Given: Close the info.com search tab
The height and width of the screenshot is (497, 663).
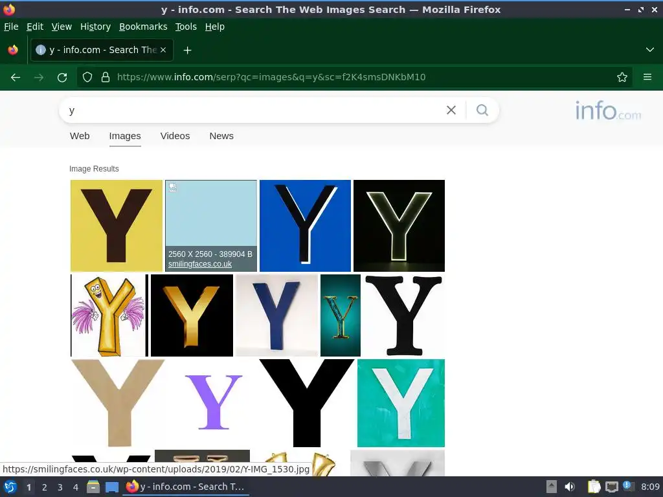Looking at the screenshot, I should coord(163,50).
